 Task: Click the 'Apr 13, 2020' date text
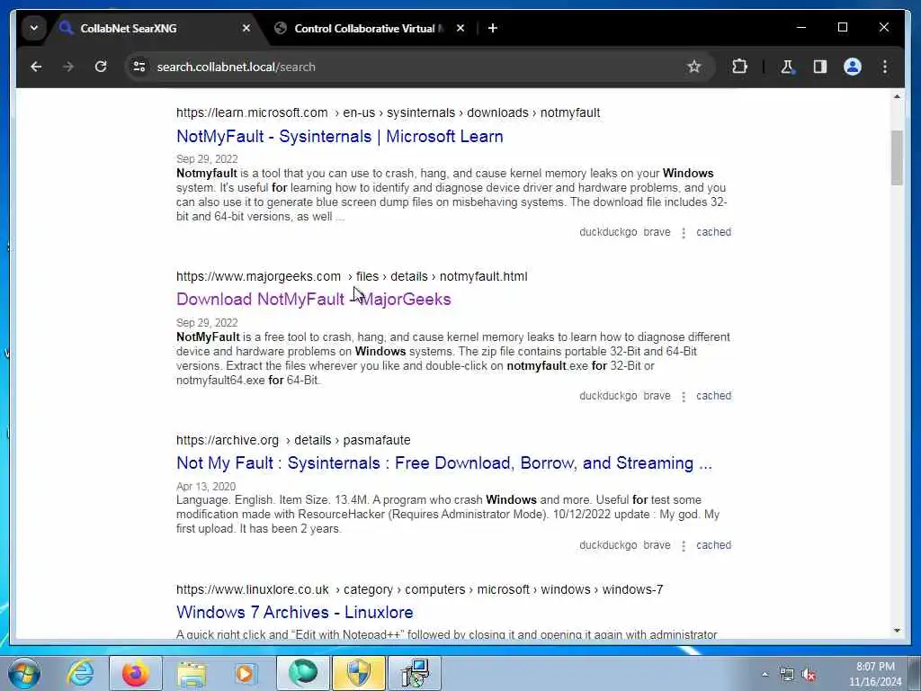pos(206,487)
